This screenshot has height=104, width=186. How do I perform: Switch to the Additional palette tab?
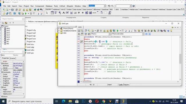(56, 10)
